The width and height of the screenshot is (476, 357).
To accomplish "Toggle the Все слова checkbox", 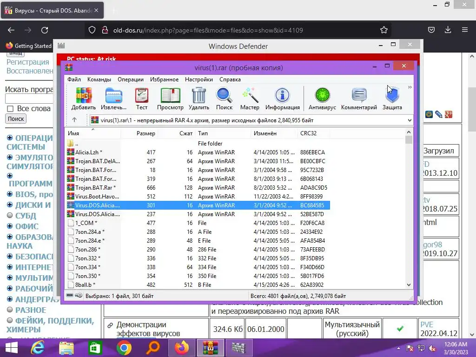I will 10,109.
